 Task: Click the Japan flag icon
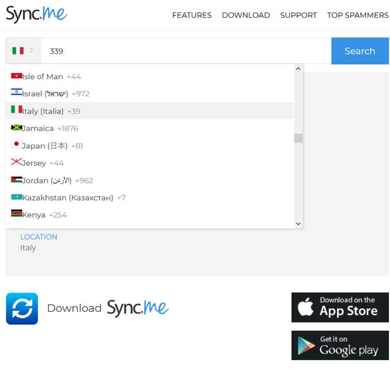pyautogui.click(x=16, y=143)
